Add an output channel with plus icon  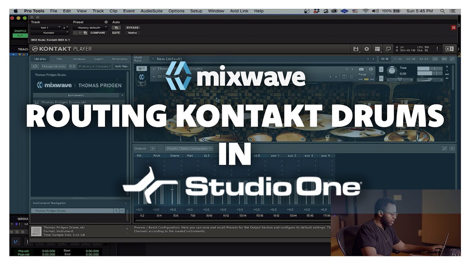[153, 148]
